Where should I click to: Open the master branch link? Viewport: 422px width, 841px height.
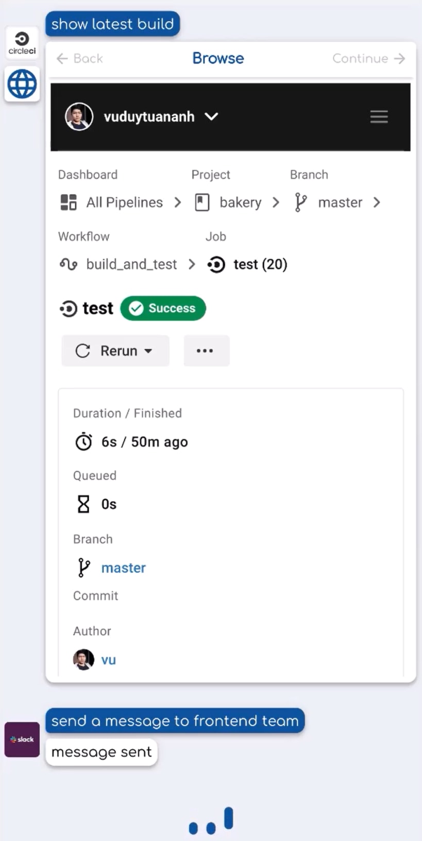click(123, 568)
